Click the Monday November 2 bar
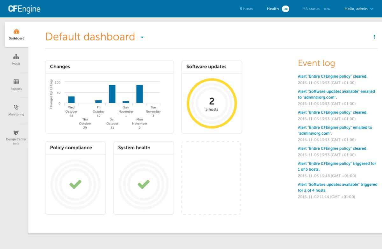 (139, 94)
